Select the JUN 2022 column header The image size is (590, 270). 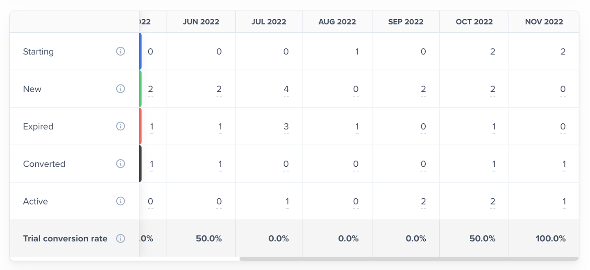coord(201,22)
